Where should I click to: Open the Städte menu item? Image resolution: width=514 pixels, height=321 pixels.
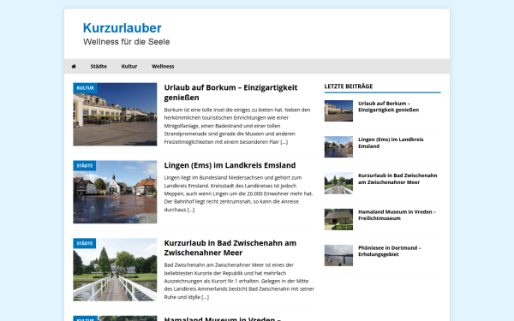99,67
